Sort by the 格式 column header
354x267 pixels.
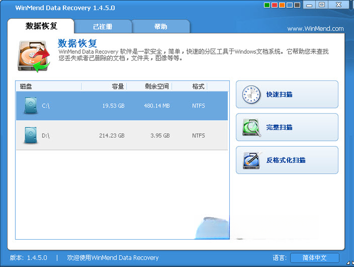(x=189, y=86)
